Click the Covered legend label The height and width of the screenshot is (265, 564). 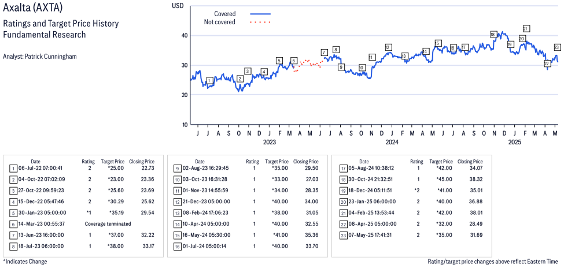click(225, 14)
